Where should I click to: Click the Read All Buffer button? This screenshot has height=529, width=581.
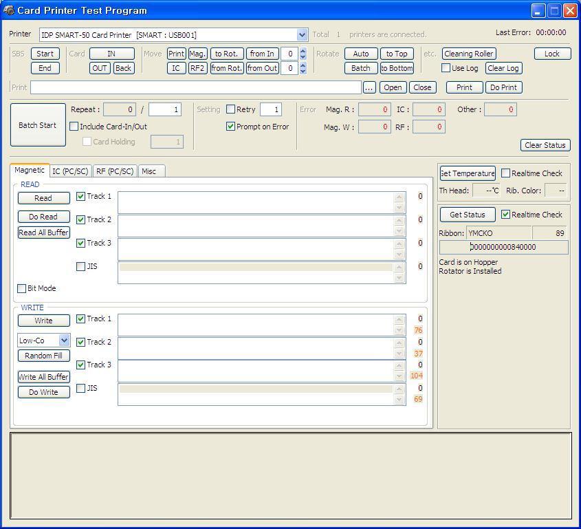tap(44, 233)
